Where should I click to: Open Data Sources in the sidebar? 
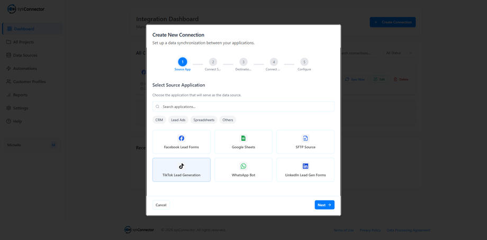click(32, 55)
